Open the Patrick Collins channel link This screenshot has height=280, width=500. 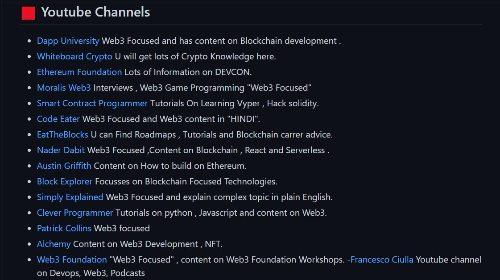[64, 229]
